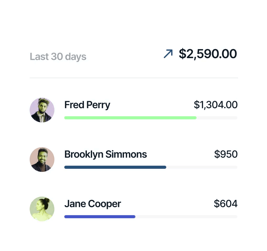This screenshot has width=267, height=251.
Task: Click Jane Cooper's purple progress bar fill
Action: click(100, 217)
